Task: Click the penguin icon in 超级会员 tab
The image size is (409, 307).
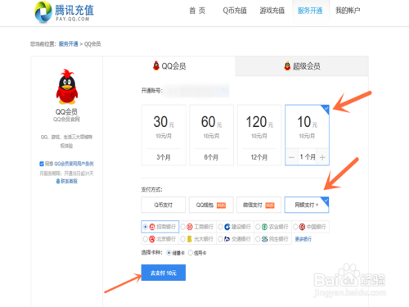Action: tap(287, 65)
